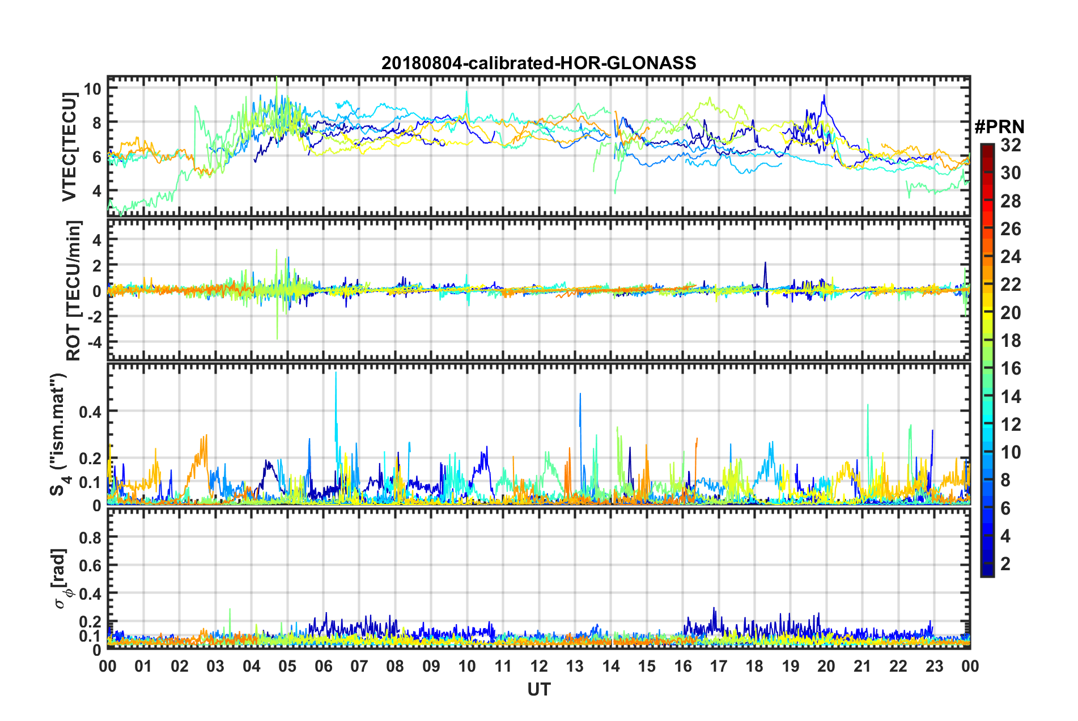The width and height of the screenshot is (1078, 721).
Task: Click the σφ[rad] y-axis label
Action: [x=61, y=578]
